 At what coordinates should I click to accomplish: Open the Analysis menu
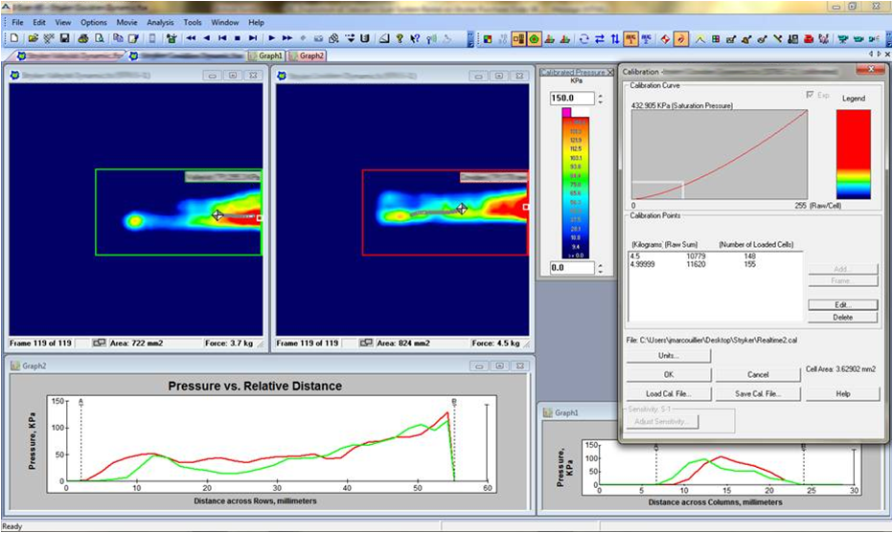(160, 21)
